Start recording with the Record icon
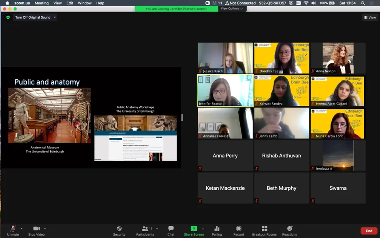 point(239,229)
